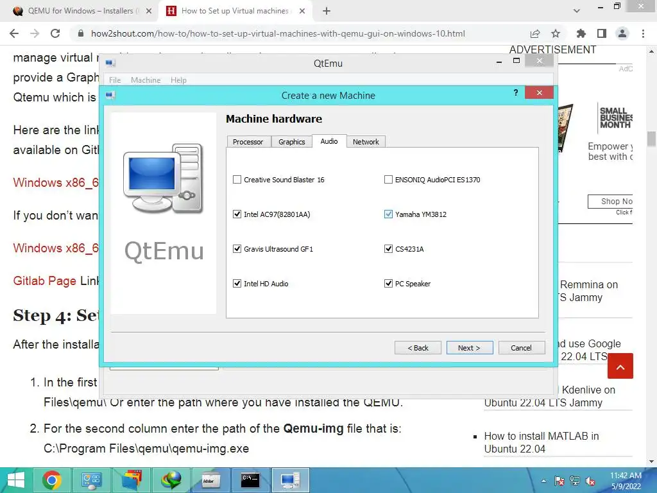This screenshot has height=493, width=657.
Task: Click red scroll-to-top arrow button
Action: (x=620, y=366)
